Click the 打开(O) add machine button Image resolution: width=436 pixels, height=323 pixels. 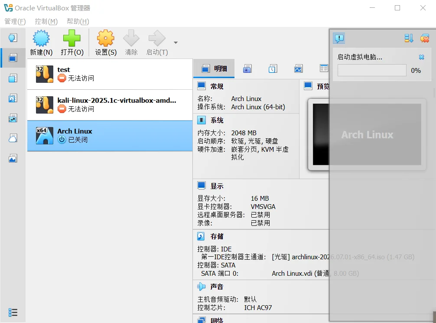pyautogui.click(x=72, y=43)
